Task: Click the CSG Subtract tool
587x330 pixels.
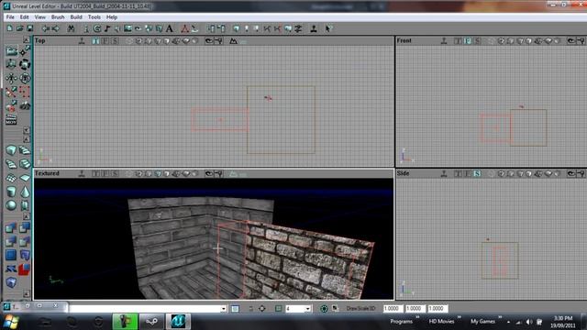Action: [x=25, y=227]
